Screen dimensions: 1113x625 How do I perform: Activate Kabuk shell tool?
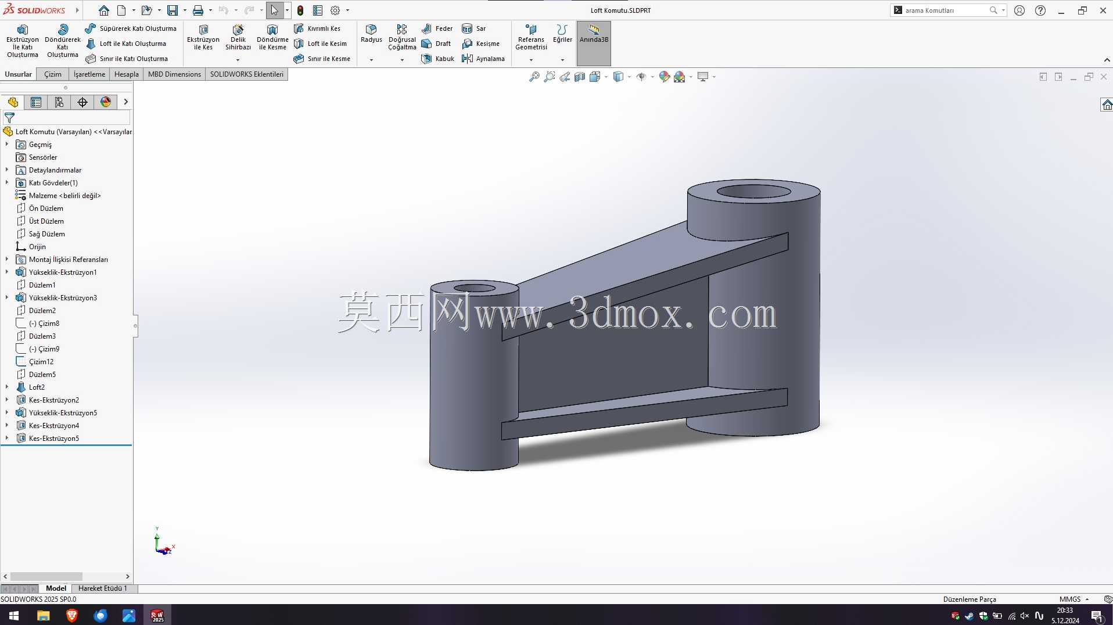[438, 59]
